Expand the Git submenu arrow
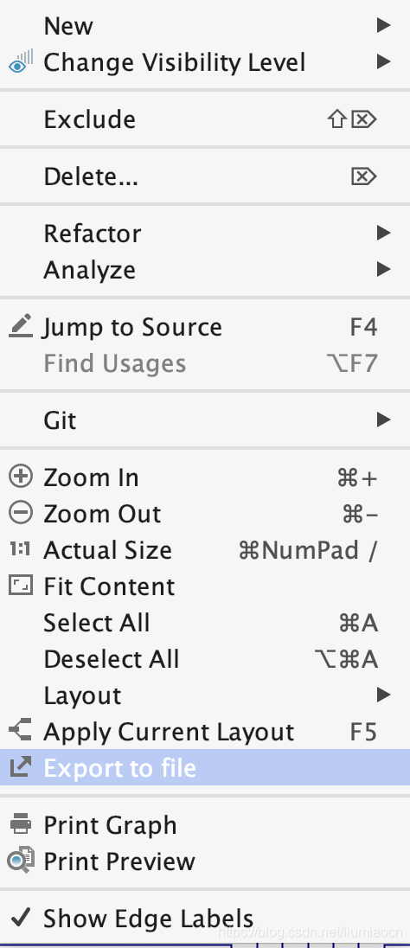Image resolution: width=410 pixels, height=948 pixels. (x=383, y=420)
